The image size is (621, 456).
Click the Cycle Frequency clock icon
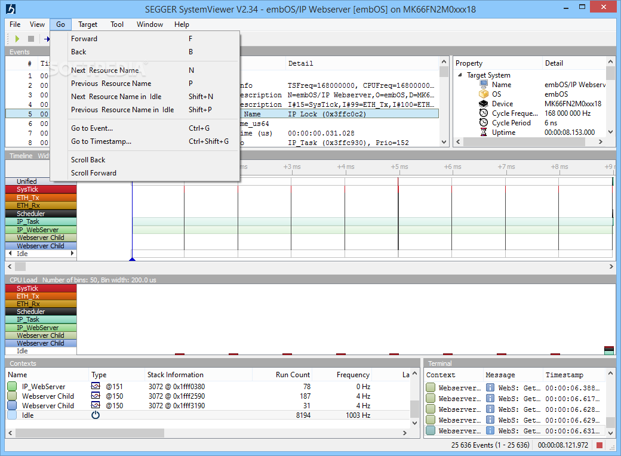484,113
